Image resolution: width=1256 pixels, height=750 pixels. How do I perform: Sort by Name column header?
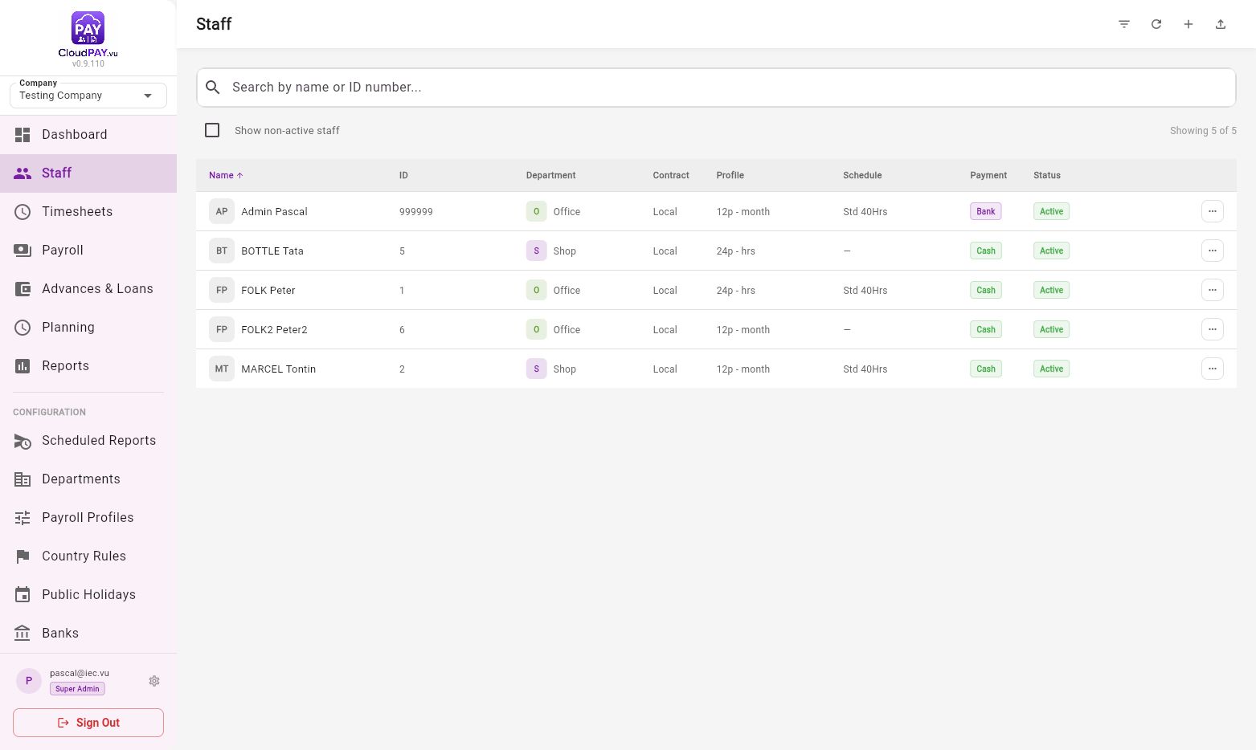[x=226, y=175]
